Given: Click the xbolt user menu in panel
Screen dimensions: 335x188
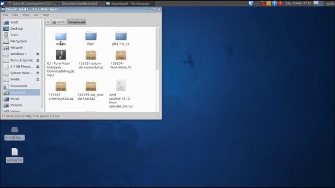Looking at the screenshot, I should click(330, 3).
